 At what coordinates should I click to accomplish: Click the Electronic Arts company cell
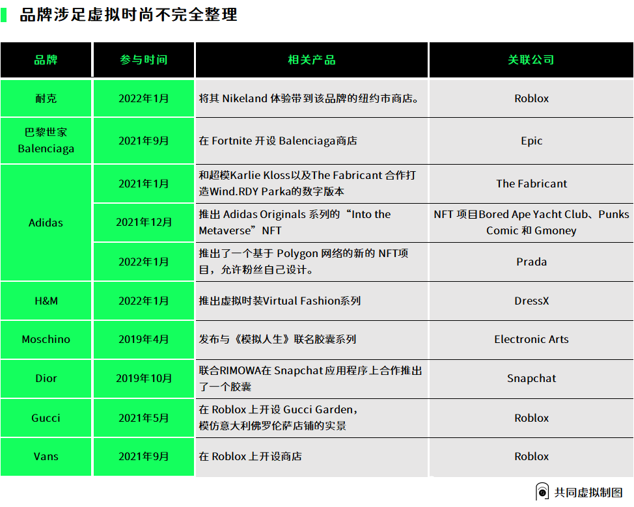point(531,339)
